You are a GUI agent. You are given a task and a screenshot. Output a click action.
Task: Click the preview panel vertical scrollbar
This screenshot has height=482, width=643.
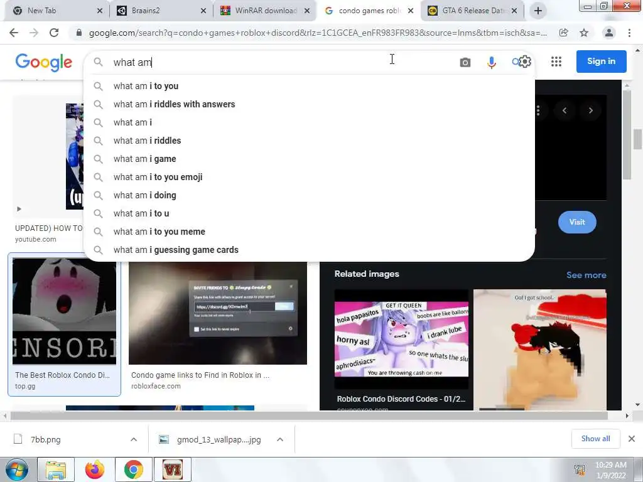click(x=627, y=136)
